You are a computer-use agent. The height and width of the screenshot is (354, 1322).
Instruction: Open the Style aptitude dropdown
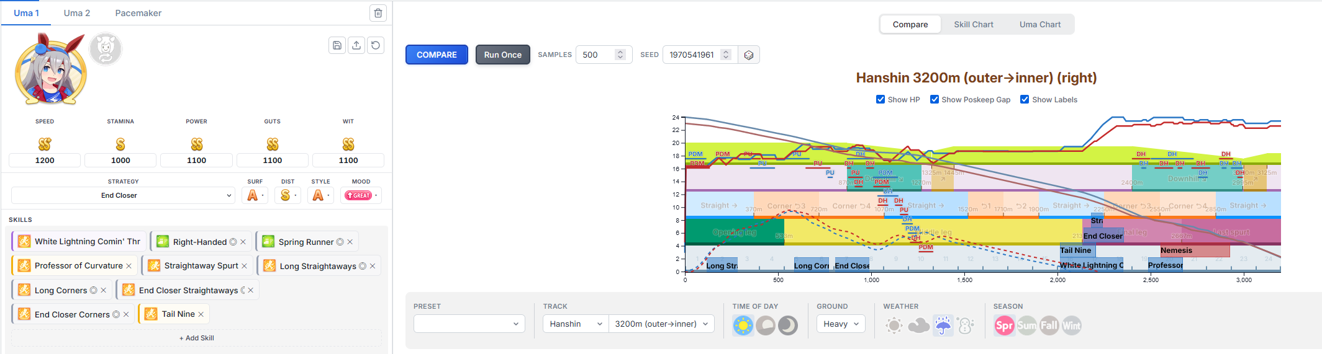[321, 195]
